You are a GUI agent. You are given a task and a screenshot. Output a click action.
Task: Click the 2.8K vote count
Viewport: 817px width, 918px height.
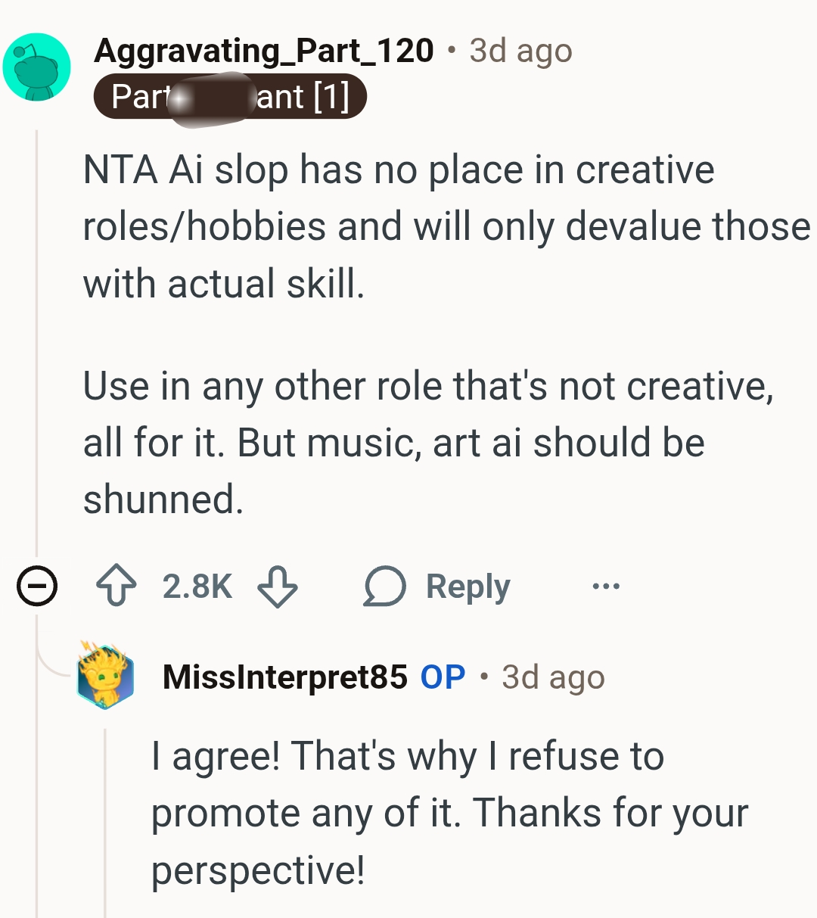coord(197,587)
